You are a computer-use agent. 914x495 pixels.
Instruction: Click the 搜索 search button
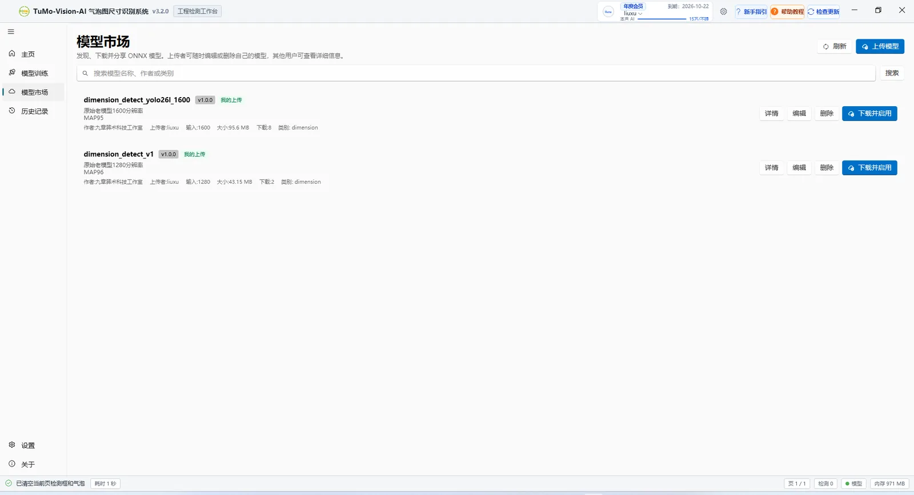click(892, 73)
